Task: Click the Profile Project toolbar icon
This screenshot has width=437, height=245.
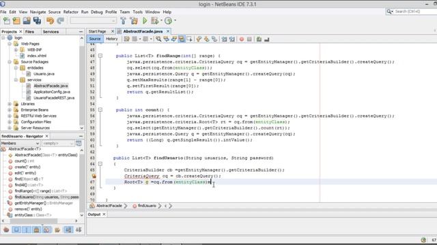Action: (x=168, y=20)
